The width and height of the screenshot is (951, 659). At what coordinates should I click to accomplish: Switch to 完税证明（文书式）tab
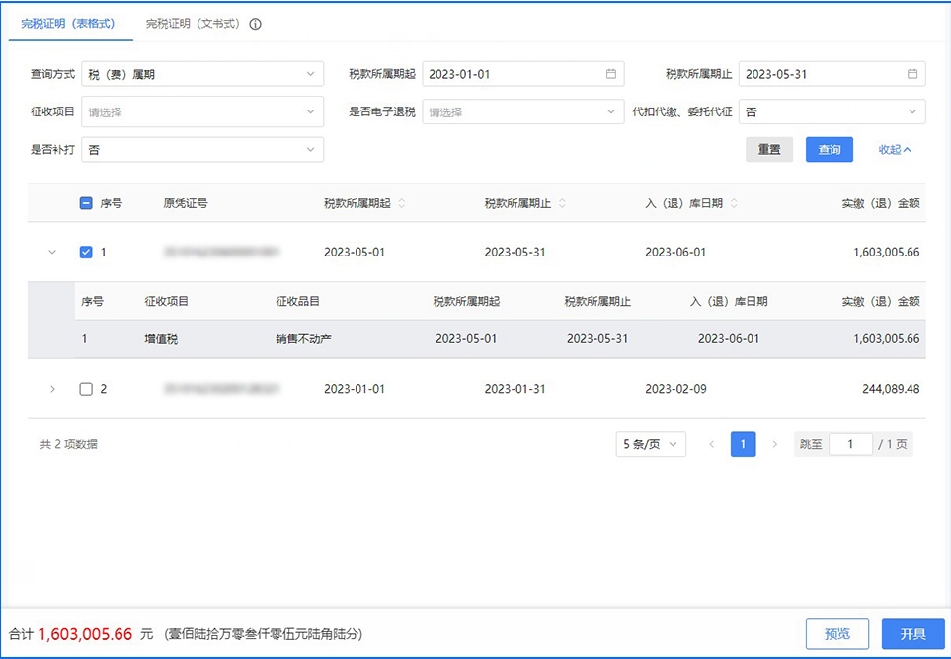(x=193, y=24)
